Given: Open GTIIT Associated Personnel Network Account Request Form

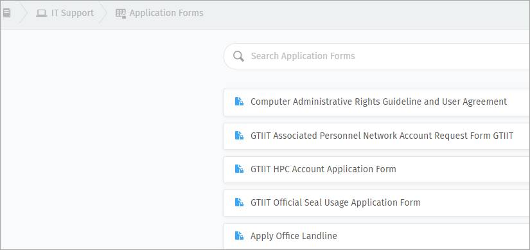Looking at the screenshot, I should pos(382,136).
